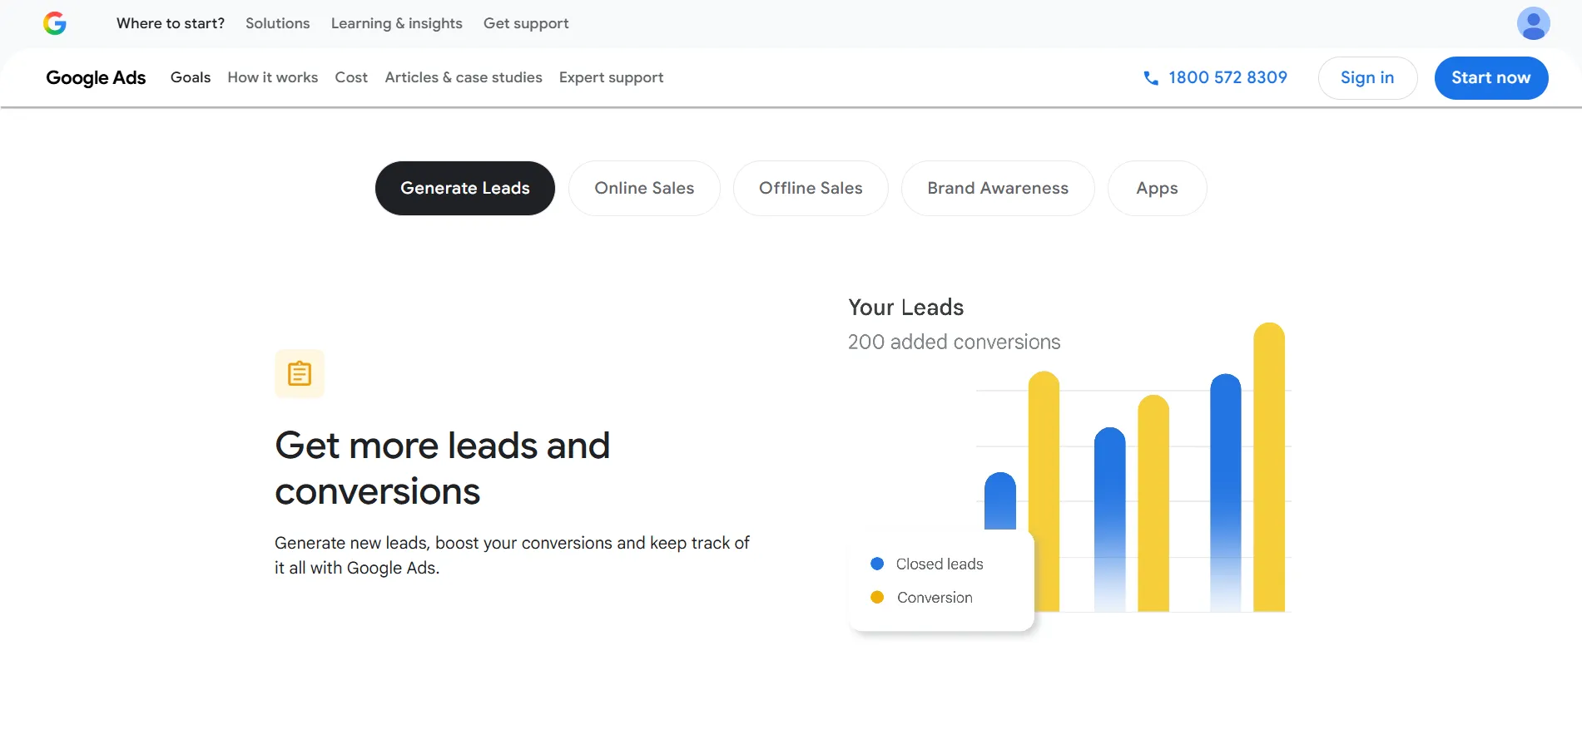Click the Google Ads logo
This screenshot has height=754, width=1582.
click(x=96, y=78)
